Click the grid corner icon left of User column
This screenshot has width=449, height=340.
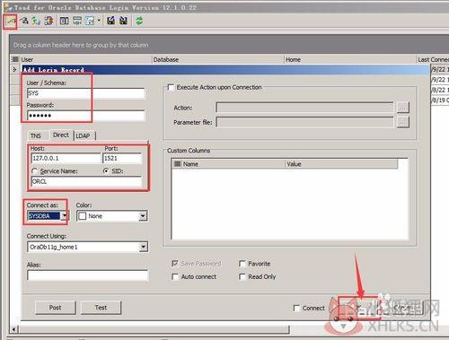click(14, 59)
